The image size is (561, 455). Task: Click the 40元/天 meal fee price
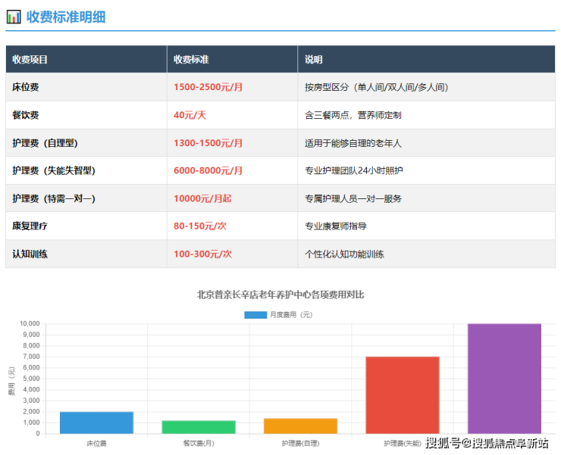190,115
